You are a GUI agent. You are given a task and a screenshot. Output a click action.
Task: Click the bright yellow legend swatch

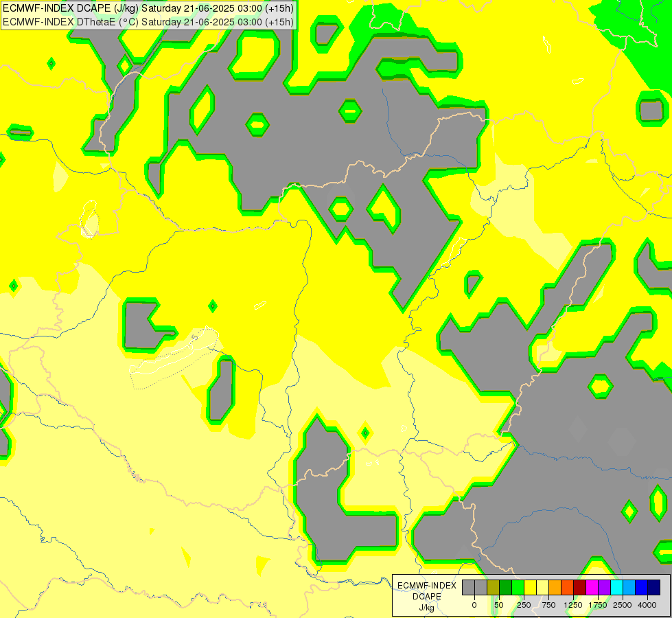(530, 587)
